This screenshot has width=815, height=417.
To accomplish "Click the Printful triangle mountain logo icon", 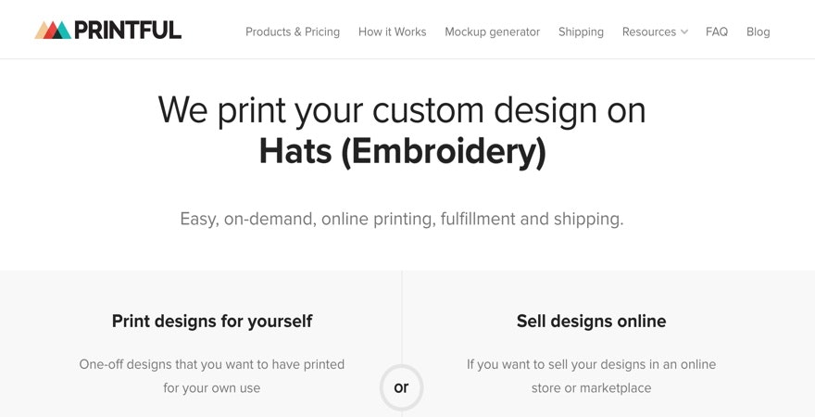I will pyautogui.click(x=53, y=31).
